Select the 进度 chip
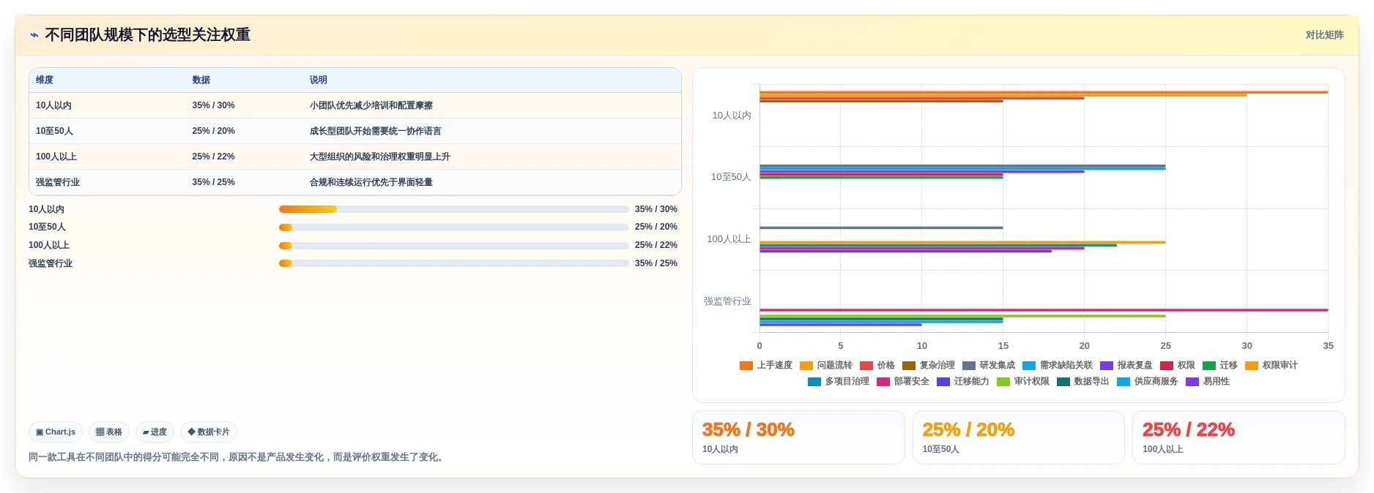This screenshot has width=1374, height=493. click(x=155, y=432)
